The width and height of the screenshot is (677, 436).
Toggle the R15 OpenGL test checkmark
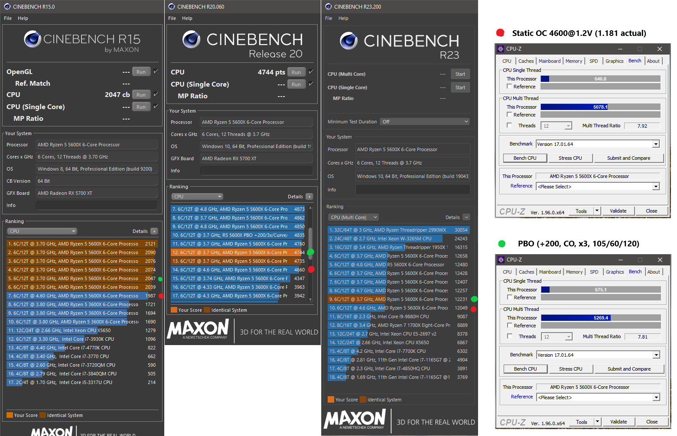pos(156,71)
